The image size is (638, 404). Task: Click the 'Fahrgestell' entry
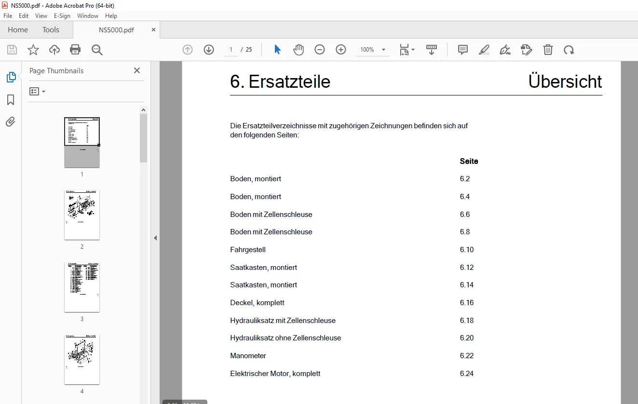(x=248, y=250)
